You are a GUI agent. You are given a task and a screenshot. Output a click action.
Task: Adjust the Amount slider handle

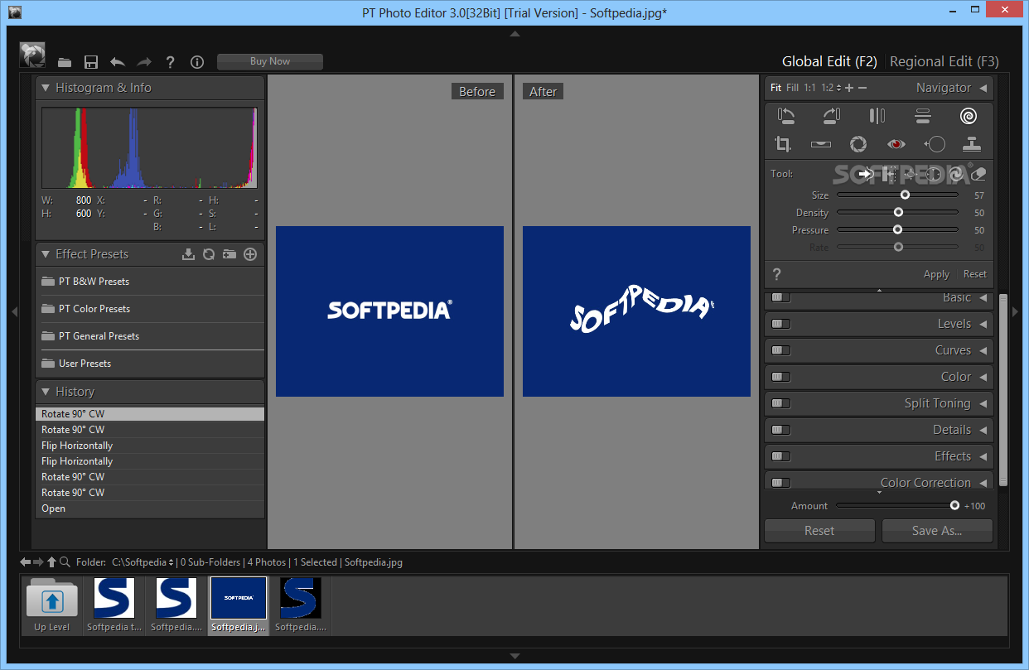pos(954,505)
